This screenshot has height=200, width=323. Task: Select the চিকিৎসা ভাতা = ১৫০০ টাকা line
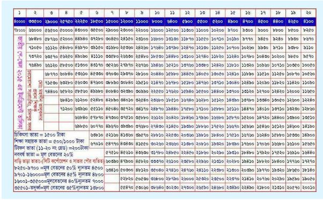[x=40, y=135]
